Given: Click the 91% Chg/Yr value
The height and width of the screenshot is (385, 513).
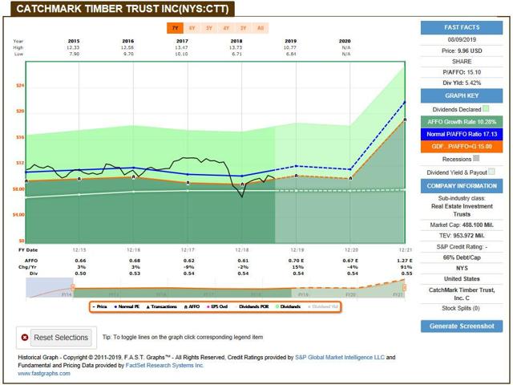Looking at the screenshot, I should point(406,267).
